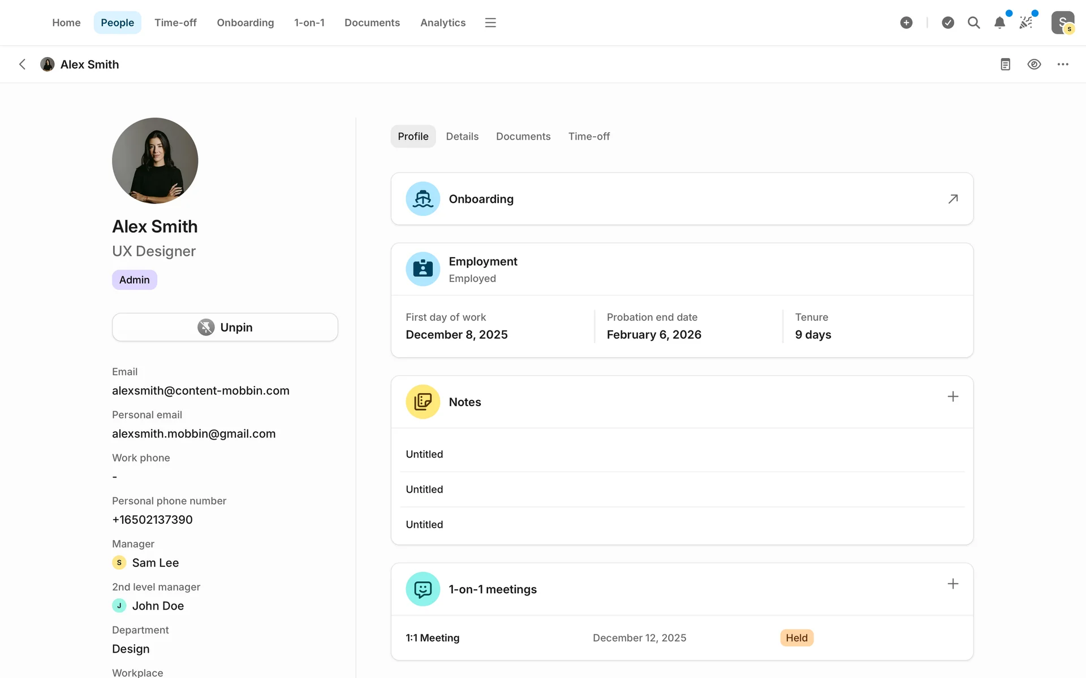Open the 1:1 Meeting entry
The image size is (1086, 678).
pyautogui.click(x=433, y=638)
